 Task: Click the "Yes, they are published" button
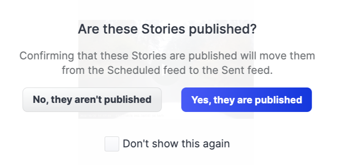(246, 100)
